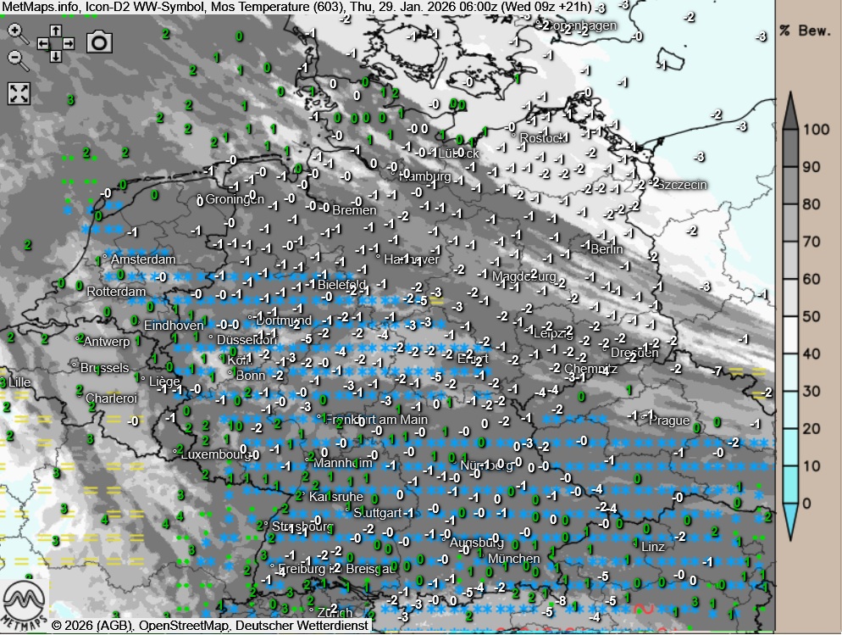842x635 pixels.
Task: Pan the map left with the arrow
Action: point(42,42)
